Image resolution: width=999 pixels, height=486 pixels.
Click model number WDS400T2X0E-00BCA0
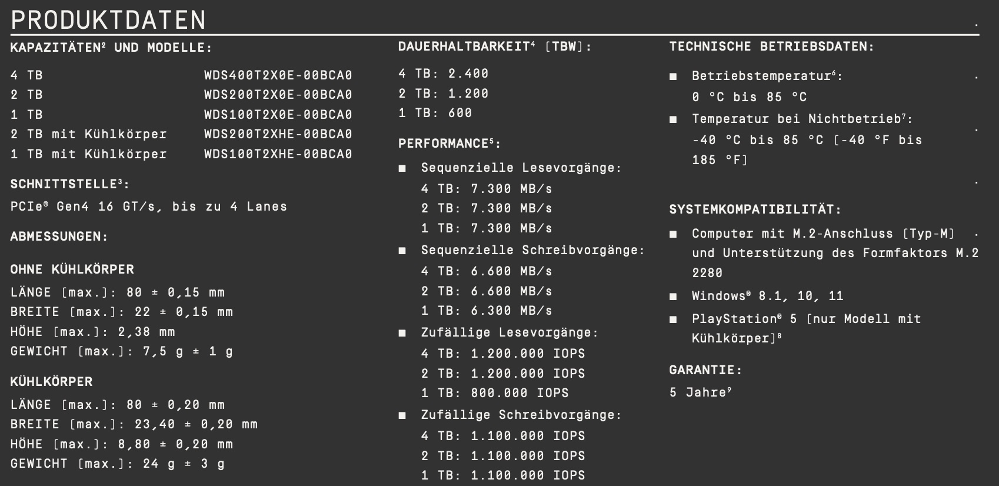pos(278,75)
